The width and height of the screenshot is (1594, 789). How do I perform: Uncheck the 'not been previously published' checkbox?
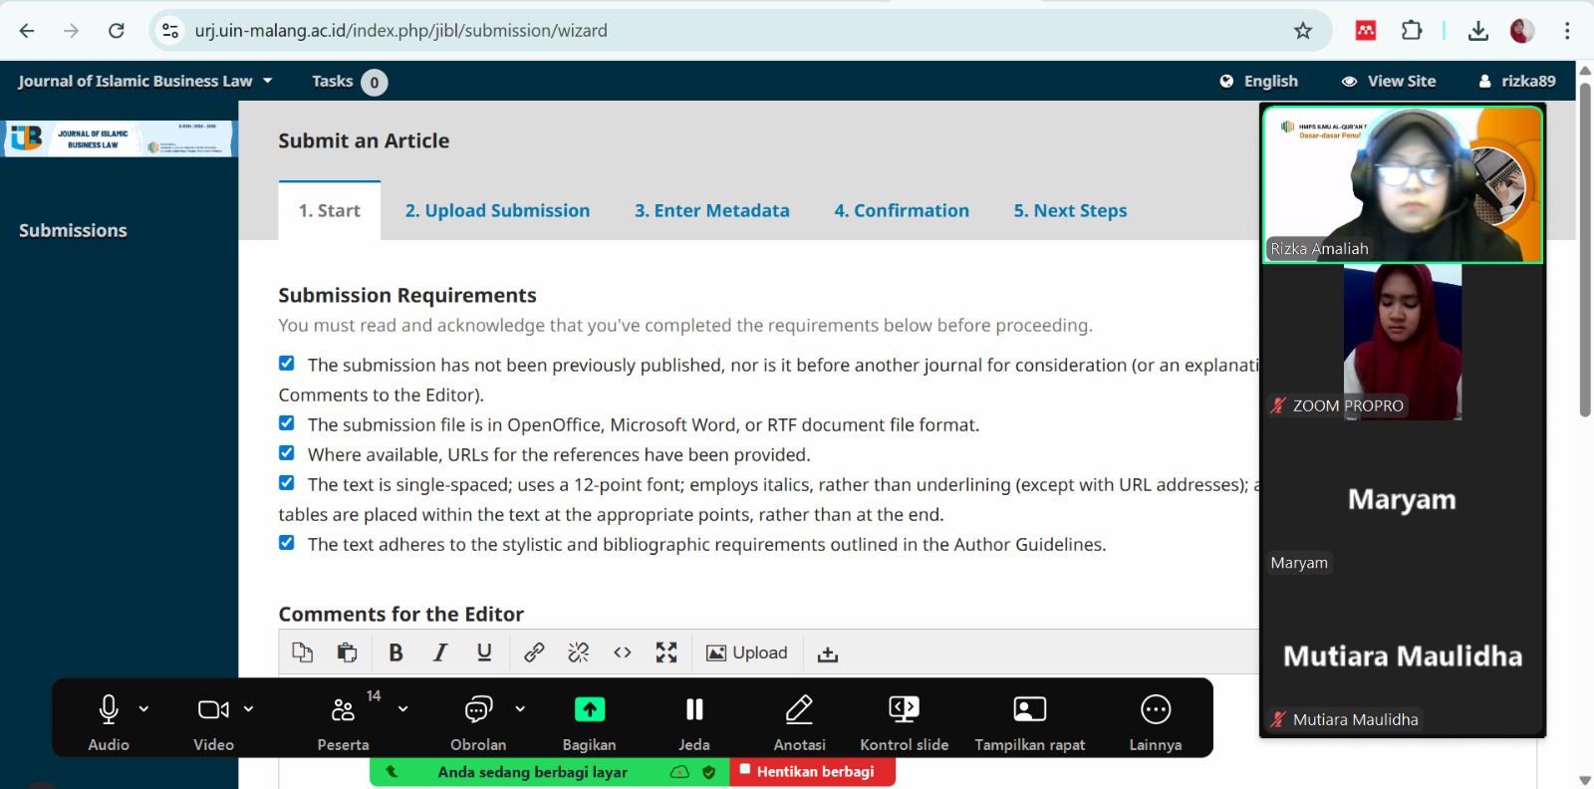287,364
